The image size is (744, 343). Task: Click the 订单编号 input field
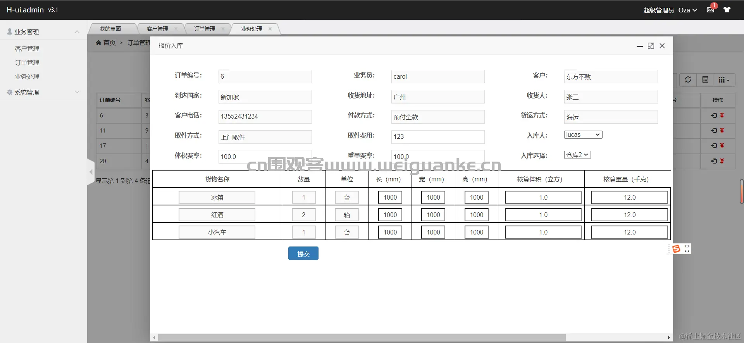[265, 76]
